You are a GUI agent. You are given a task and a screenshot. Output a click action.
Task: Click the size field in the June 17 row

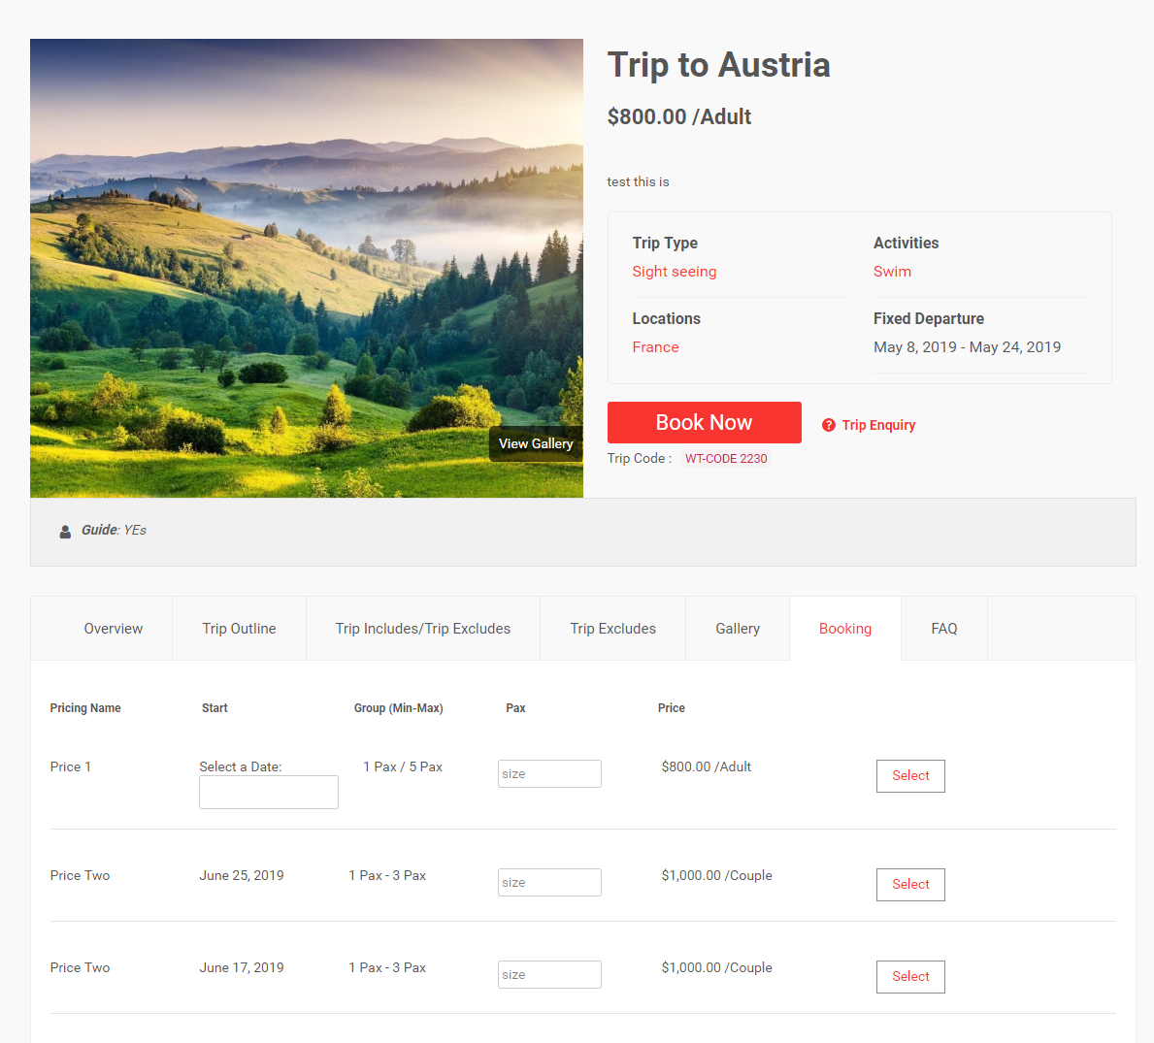coord(549,974)
